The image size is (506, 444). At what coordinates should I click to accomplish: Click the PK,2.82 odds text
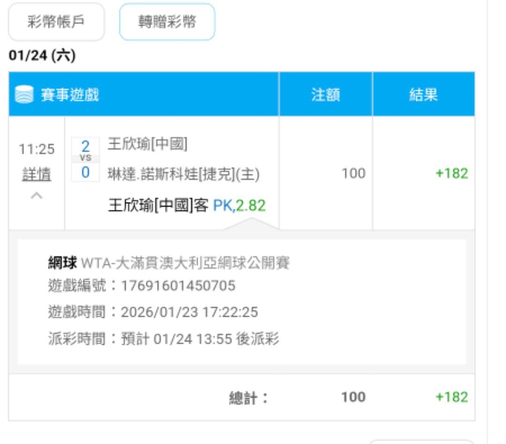(x=239, y=206)
